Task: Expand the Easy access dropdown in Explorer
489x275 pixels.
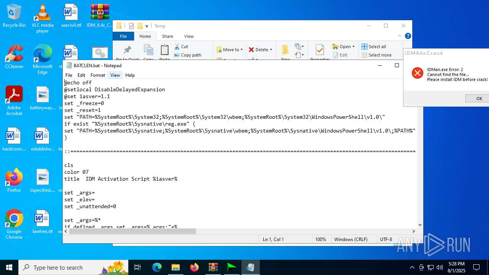Action: pyautogui.click(x=299, y=55)
